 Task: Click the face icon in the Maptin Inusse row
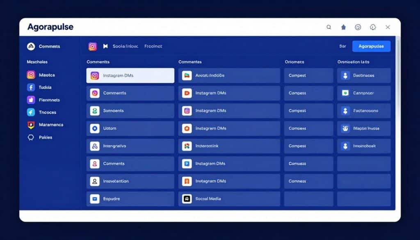click(345, 128)
